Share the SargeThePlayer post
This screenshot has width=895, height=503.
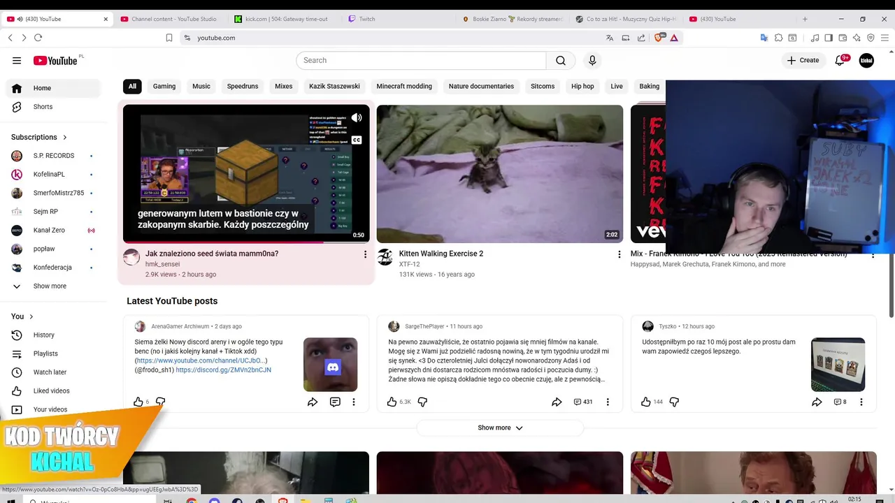pyautogui.click(x=557, y=402)
